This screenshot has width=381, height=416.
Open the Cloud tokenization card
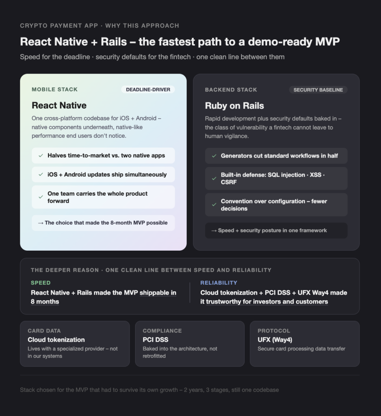pyautogui.click(x=75, y=344)
